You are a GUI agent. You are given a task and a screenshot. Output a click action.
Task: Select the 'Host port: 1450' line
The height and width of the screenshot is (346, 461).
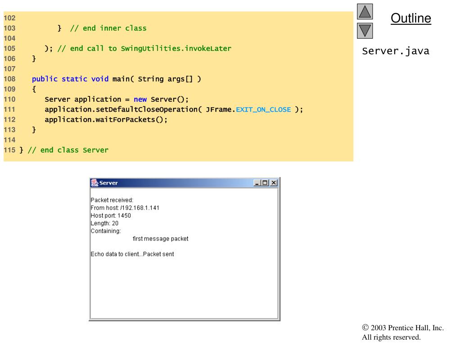coord(111,215)
